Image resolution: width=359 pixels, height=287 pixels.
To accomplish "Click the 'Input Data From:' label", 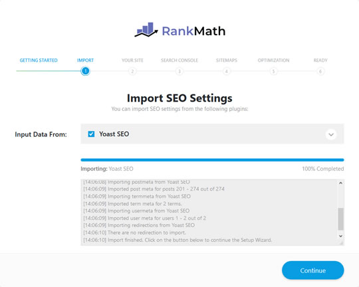I will point(41,134).
